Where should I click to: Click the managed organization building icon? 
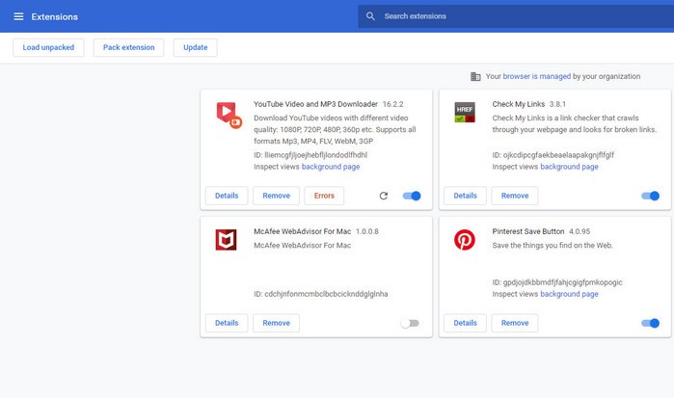[x=475, y=76]
